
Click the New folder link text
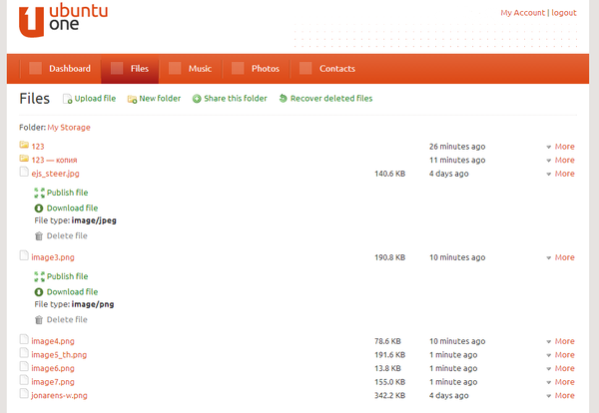[160, 99]
